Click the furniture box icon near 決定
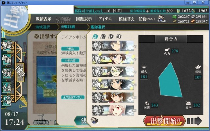Viewport: 210px width, 131px height. [x=94, y=120]
